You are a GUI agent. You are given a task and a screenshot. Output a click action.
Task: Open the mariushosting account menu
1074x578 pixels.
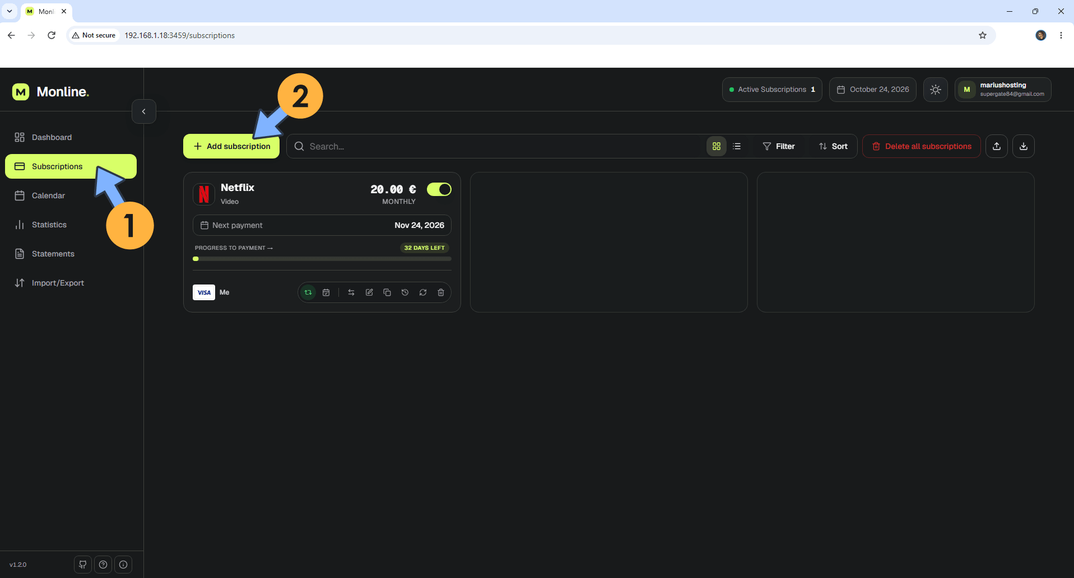[1003, 90]
